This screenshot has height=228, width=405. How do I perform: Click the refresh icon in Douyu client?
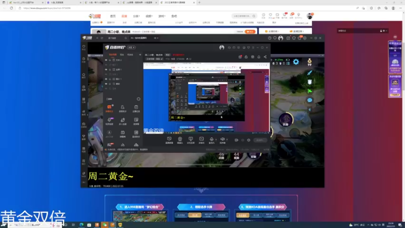point(102,38)
